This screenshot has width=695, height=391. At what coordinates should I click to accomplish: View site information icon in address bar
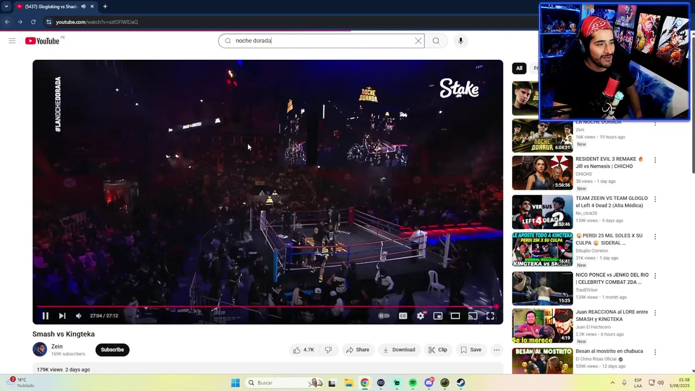[x=48, y=22]
